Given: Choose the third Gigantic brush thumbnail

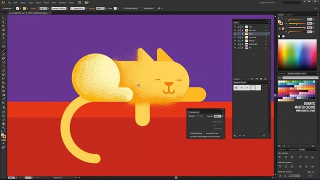Looking at the screenshot, I should (x=247, y=87).
